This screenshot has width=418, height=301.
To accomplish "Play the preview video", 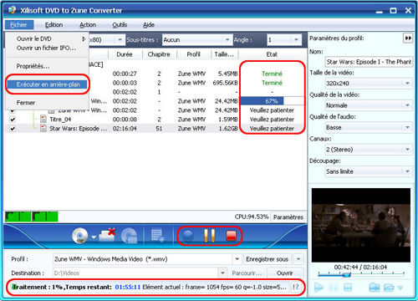I will click(x=319, y=288).
